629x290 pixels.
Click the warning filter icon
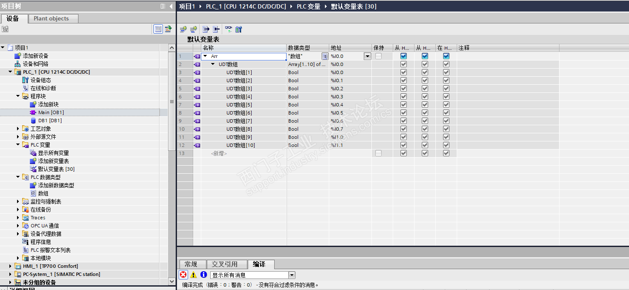click(x=194, y=275)
